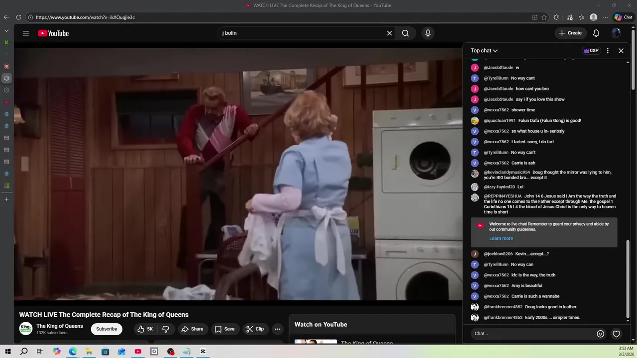Screen dimensions: 637x358
Task: Open Microsoft Store from the taskbar
Action: pos(105,352)
